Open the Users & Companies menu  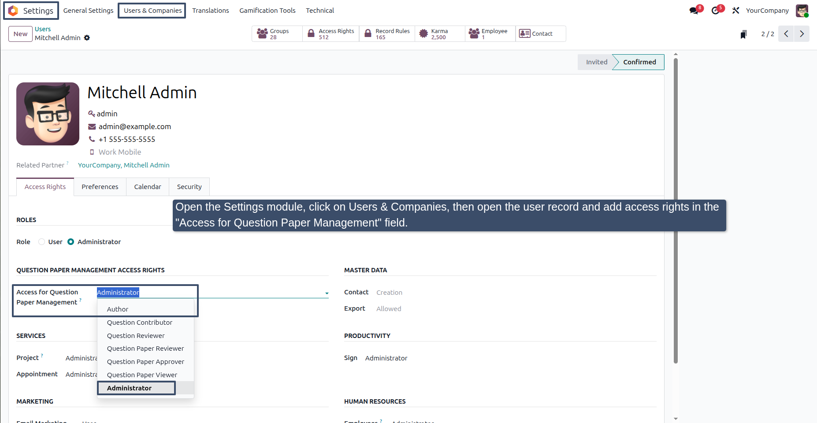tap(152, 11)
